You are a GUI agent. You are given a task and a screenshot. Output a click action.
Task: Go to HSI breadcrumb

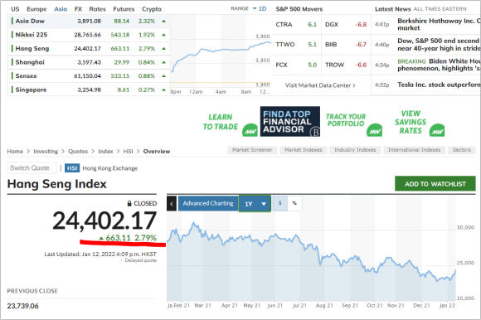click(x=128, y=151)
